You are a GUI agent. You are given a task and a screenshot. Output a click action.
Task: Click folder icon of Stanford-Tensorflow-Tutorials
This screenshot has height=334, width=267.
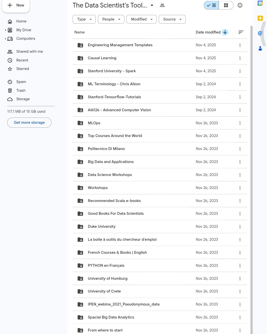coord(80,97)
